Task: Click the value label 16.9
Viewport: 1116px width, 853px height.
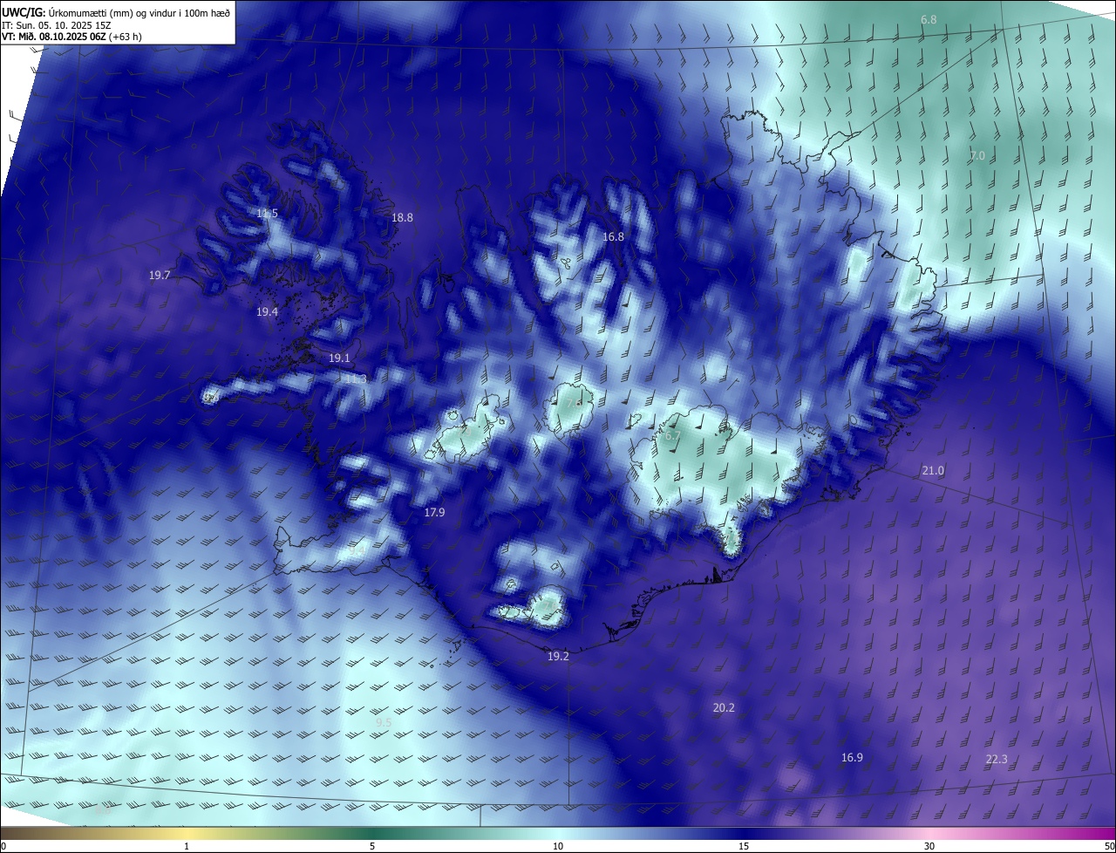Action: pos(852,758)
